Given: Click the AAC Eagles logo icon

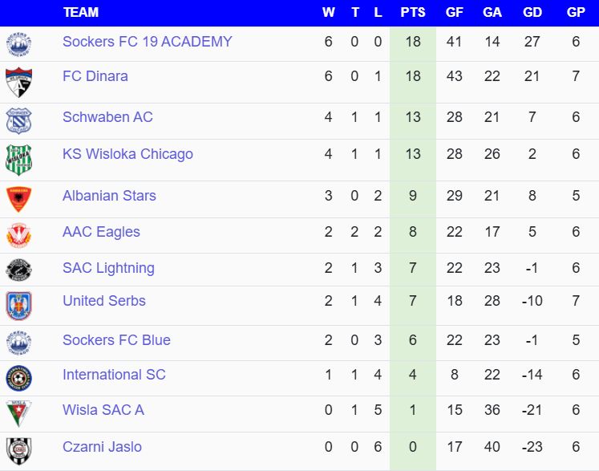Looking at the screenshot, I should [x=18, y=234].
